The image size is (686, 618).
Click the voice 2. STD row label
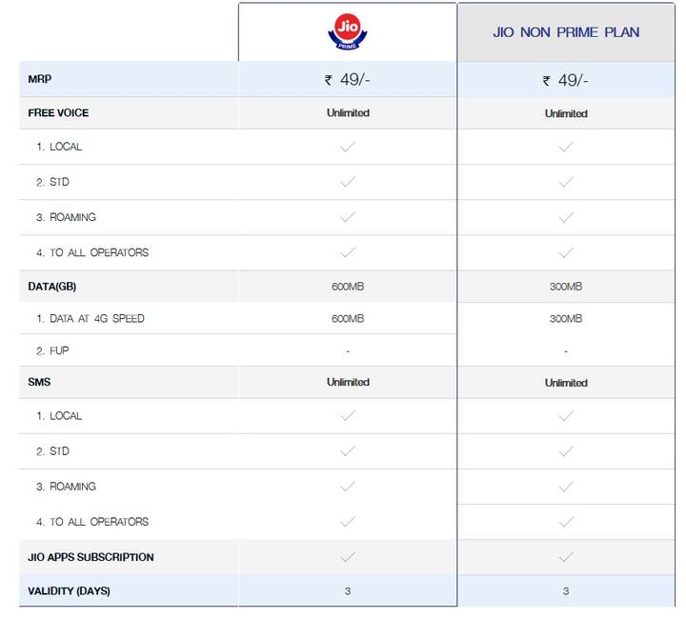52,182
